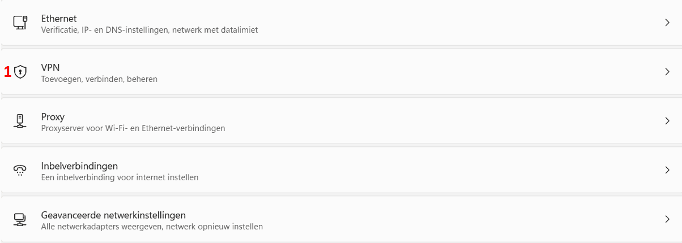Click the chevron on the Proxy row

click(667, 121)
